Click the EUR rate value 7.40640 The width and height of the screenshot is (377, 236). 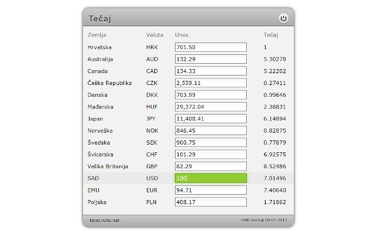275,190
